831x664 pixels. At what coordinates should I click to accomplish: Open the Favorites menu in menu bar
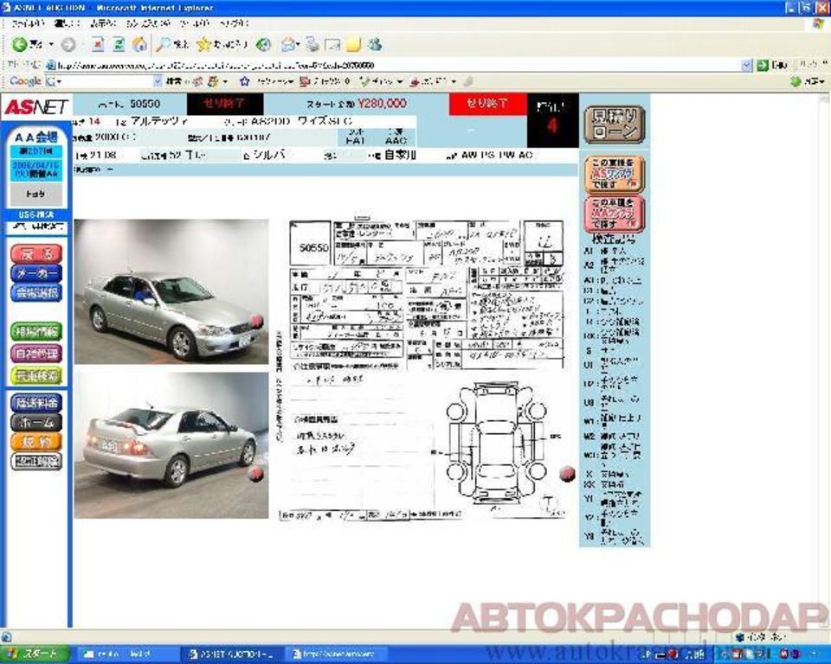point(148,24)
